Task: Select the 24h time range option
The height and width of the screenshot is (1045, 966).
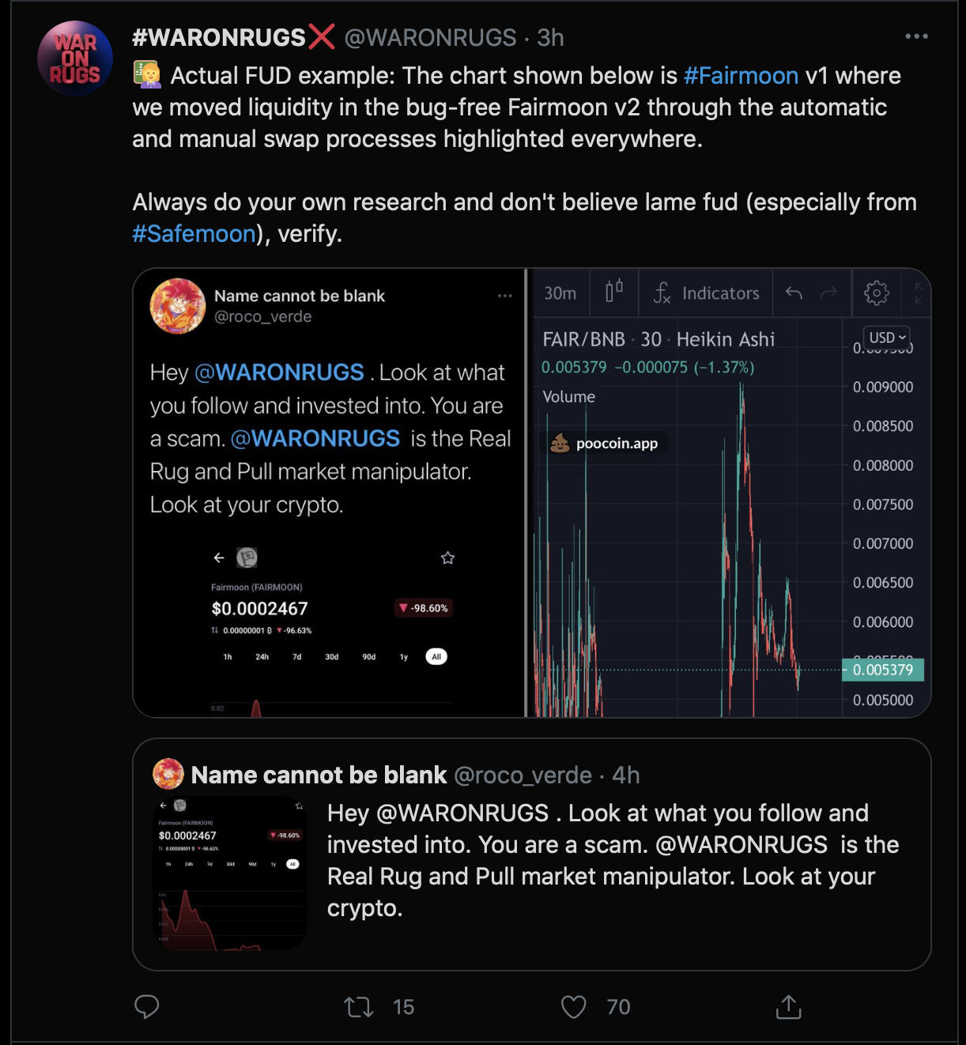Action: click(x=262, y=657)
